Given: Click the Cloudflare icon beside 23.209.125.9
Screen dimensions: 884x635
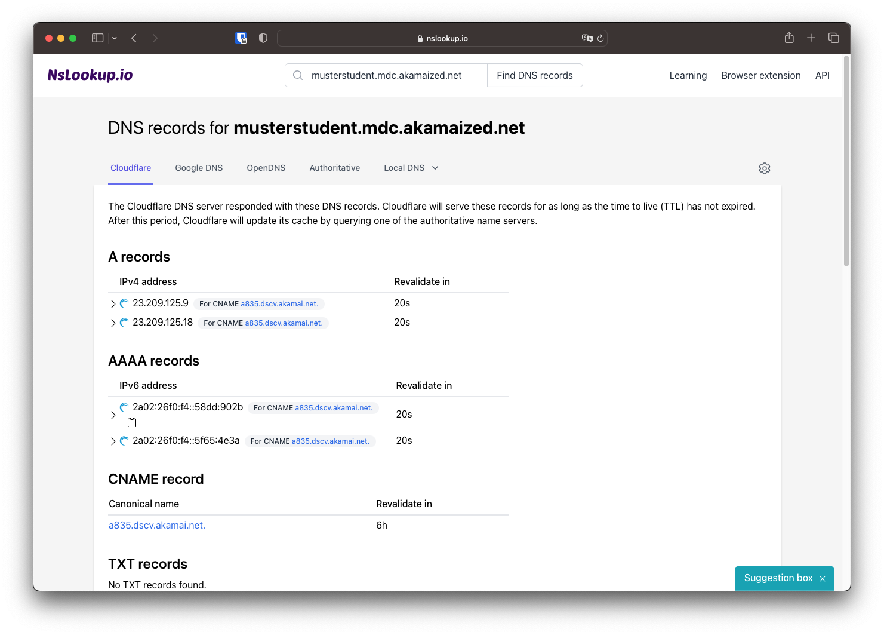Looking at the screenshot, I should pyautogui.click(x=124, y=303).
